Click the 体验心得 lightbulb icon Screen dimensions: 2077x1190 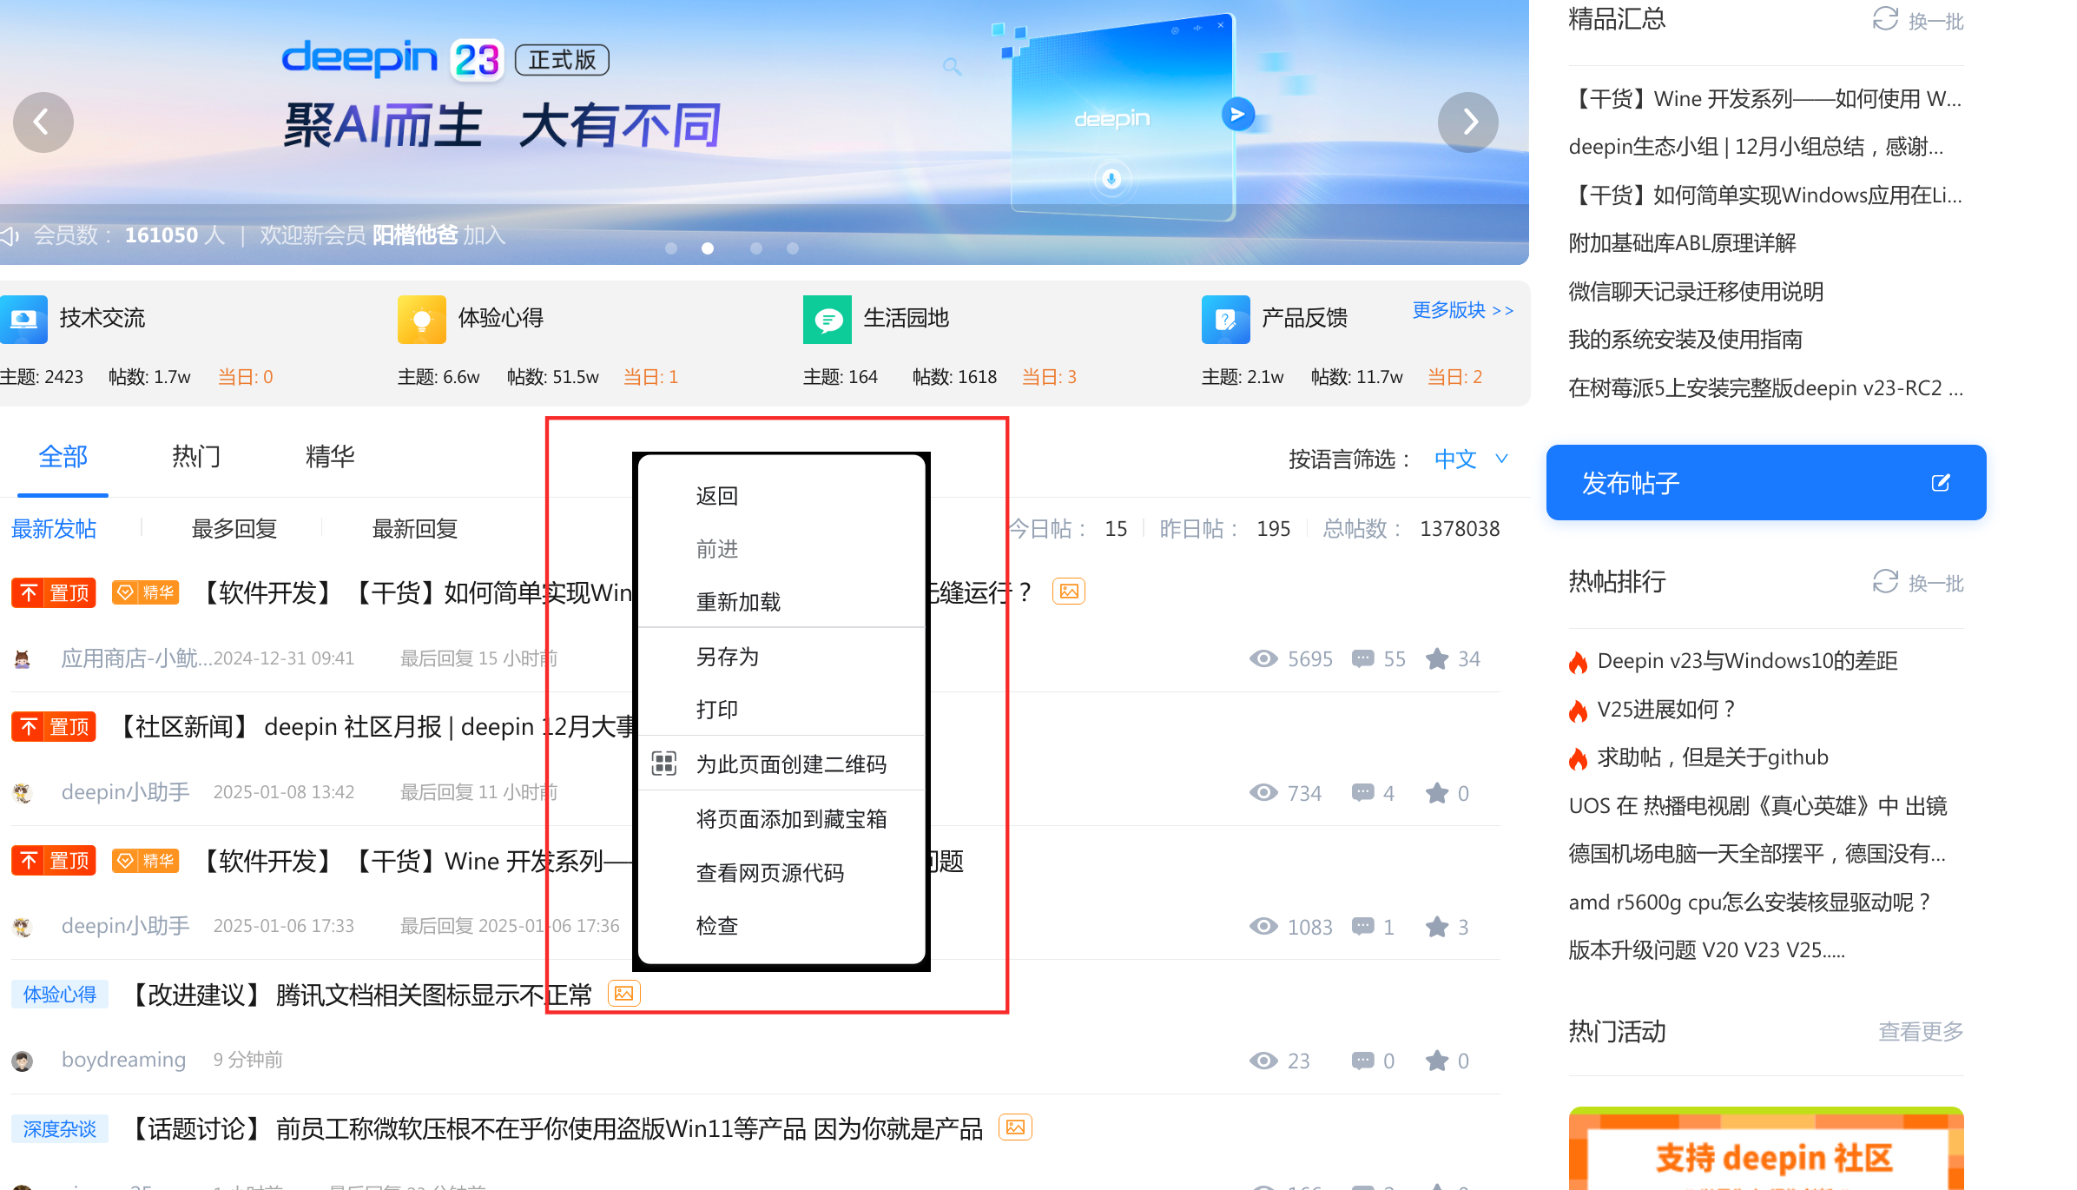pyautogui.click(x=422, y=319)
